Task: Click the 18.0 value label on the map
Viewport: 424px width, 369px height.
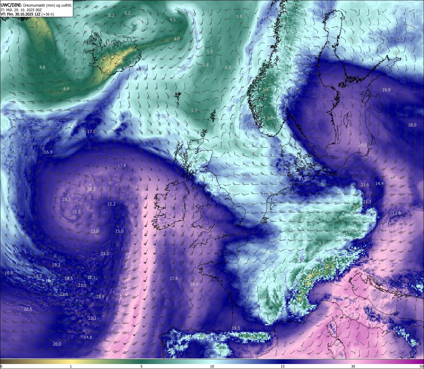Action: (x=412, y=125)
